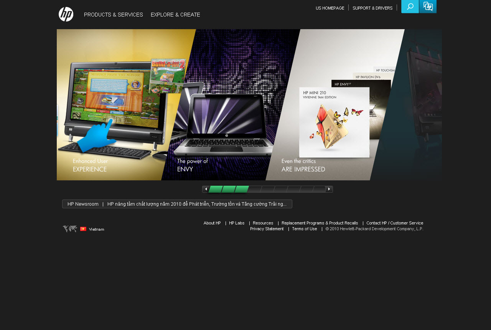Click copyright 2010 Hewlett-Packard text
491x330 pixels.
374,229
